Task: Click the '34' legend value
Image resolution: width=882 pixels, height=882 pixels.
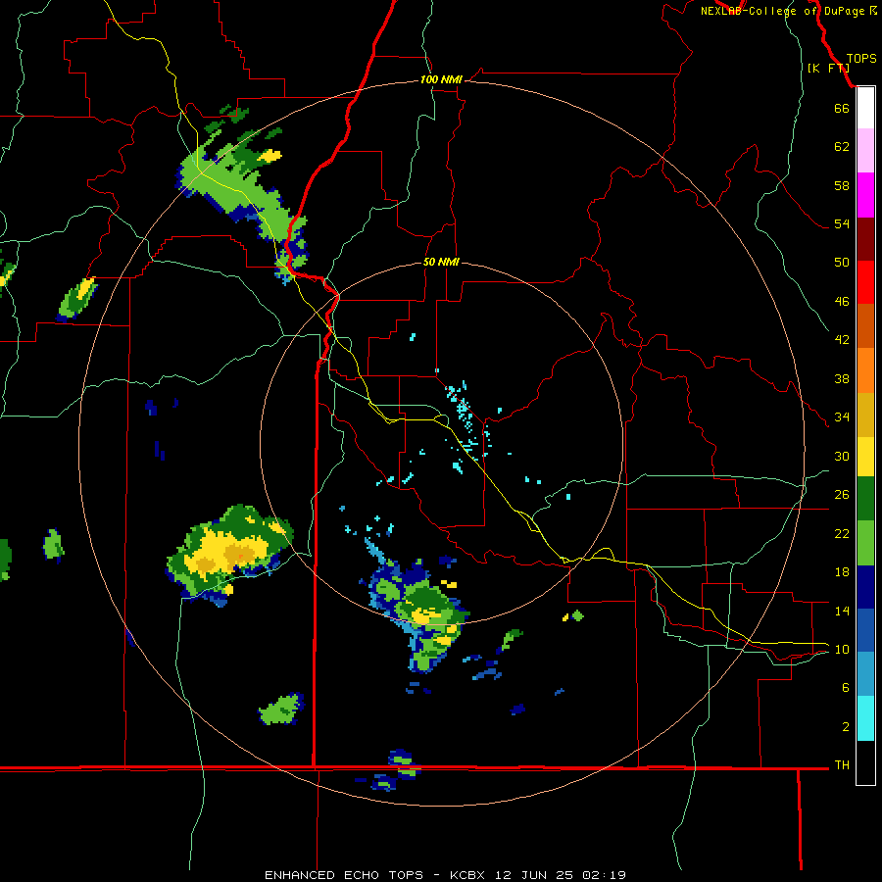Action: pyautogui.click(x=842, y=417)
